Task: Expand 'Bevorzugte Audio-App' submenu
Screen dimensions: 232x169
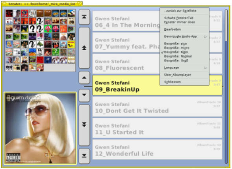Action: tap(184, 37)
